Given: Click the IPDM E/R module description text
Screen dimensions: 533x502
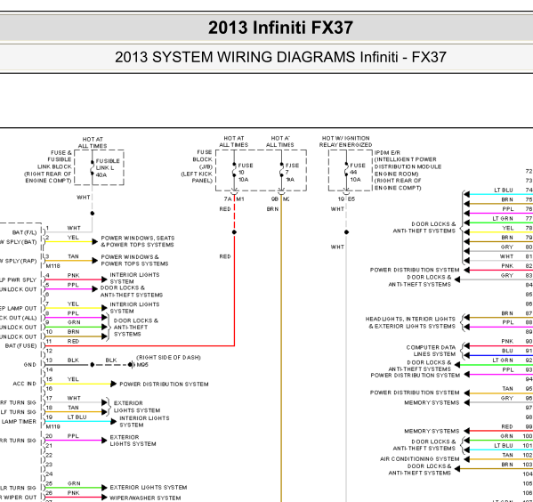Looking at the screenshot, I should tap(408, 170).
